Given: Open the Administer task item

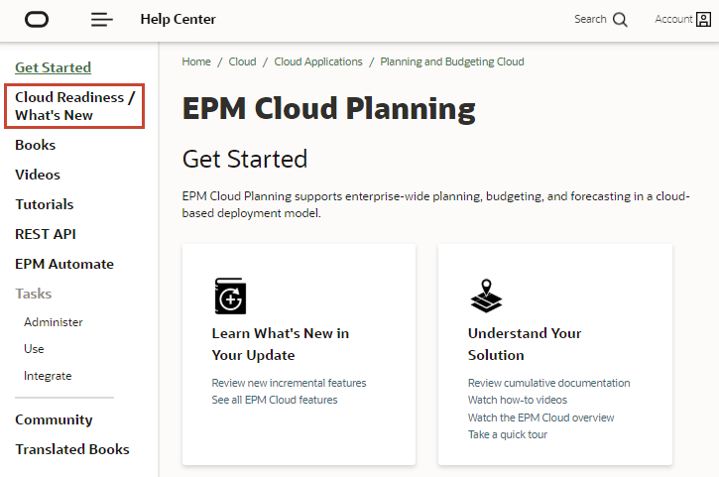Looking at the screenshot, I should (x=54, y=322).
